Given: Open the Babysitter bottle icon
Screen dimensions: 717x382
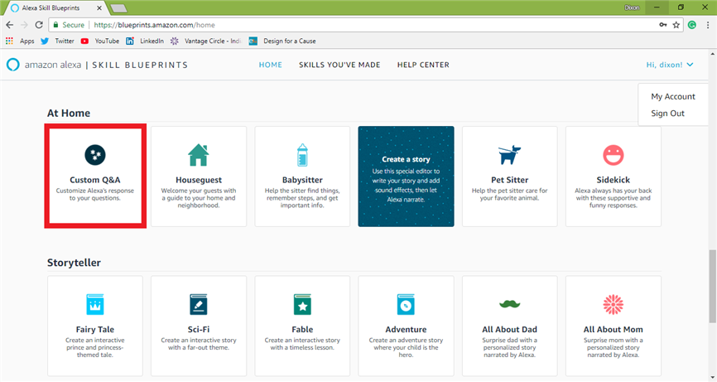Looking at the screenshot, I should (x=302, y=155).
